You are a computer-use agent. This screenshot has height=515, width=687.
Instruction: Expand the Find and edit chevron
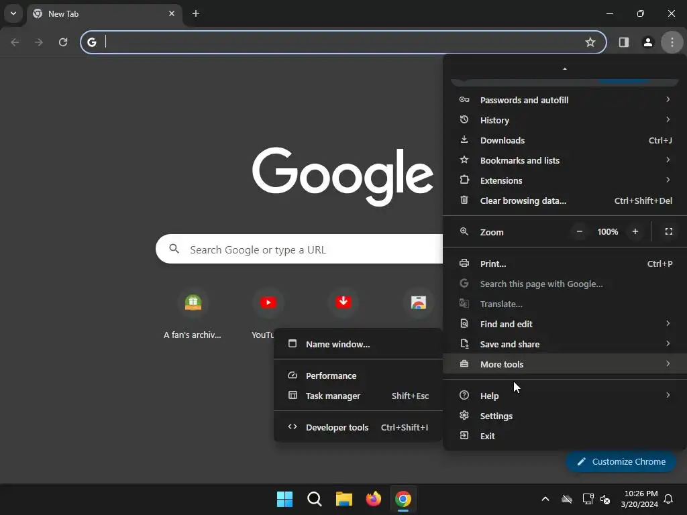(x=668, y=324)
